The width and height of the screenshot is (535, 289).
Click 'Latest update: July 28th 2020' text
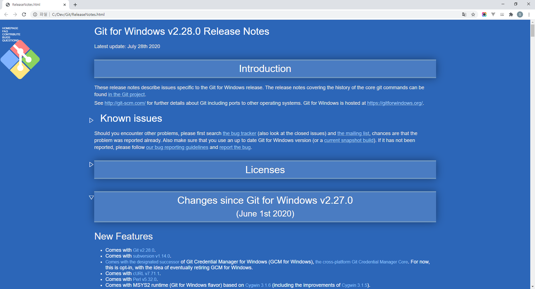pyautogui.click(x=127, y=46)
